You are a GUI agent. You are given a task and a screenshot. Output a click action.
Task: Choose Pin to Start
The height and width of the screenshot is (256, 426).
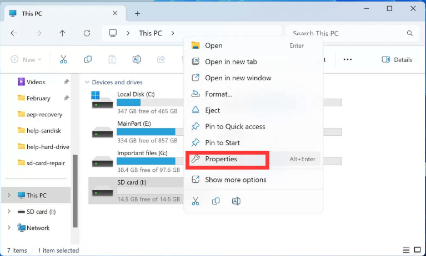coord(253,143)
